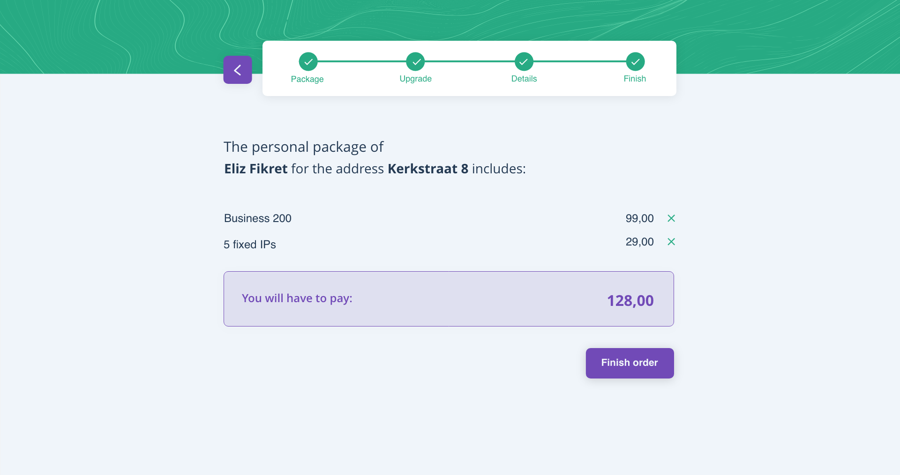The width and height of the screenshot is (900, 475).
Task: Click the Upgrade step checkmark circle
Action: tap(415, 61)
